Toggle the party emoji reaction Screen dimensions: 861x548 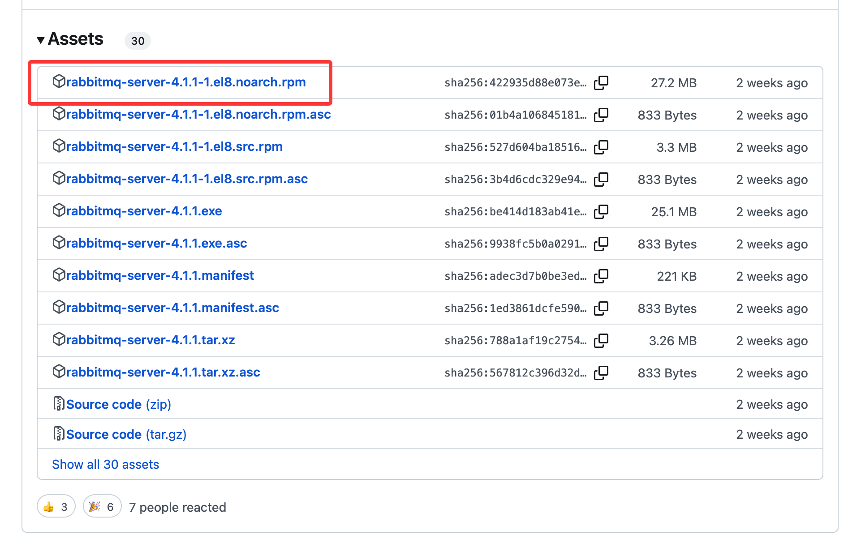(102, 506)
